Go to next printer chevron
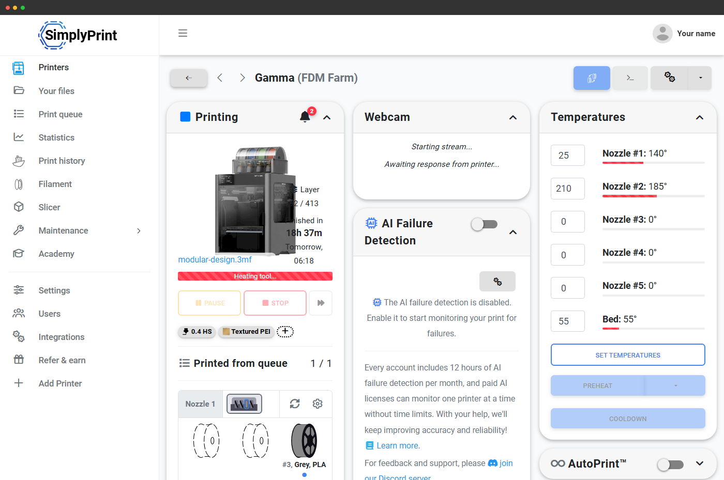 [243, 78]
